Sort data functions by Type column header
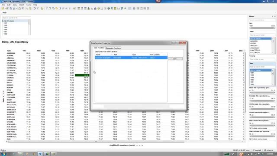 point(140,55)
